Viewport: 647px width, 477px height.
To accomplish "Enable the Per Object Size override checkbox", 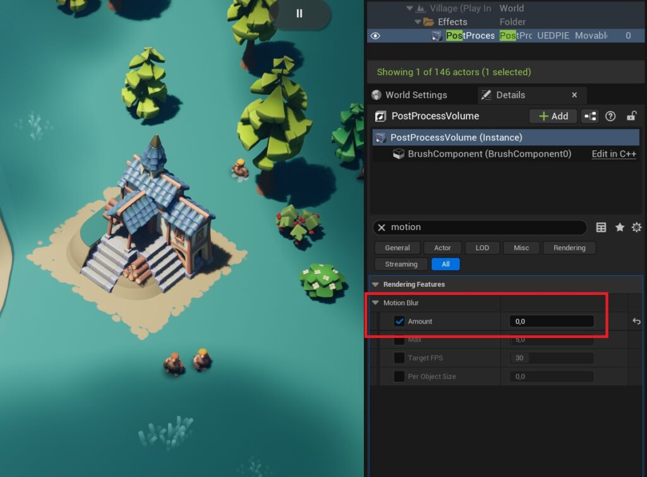I will [x=399, y=377].
